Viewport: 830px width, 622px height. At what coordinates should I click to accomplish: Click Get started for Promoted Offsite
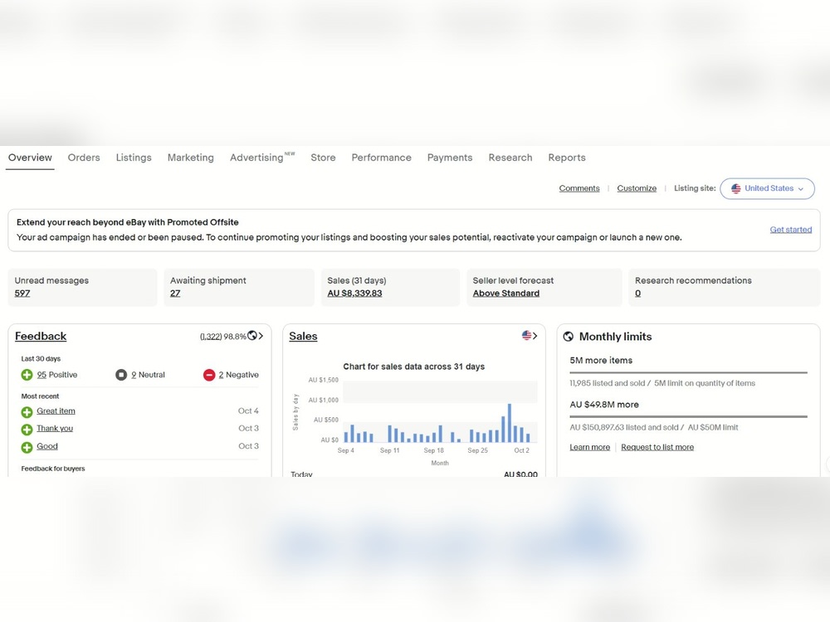(x=791, y=230)
